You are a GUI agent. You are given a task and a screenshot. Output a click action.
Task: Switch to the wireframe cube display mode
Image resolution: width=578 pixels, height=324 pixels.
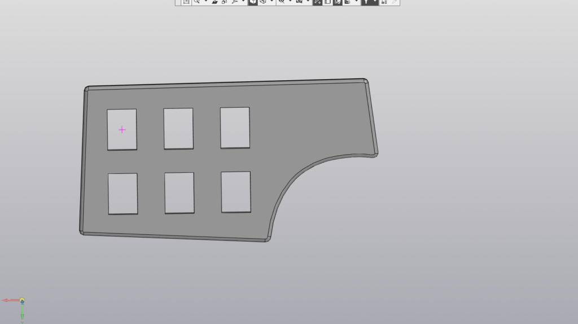[263, 2]
